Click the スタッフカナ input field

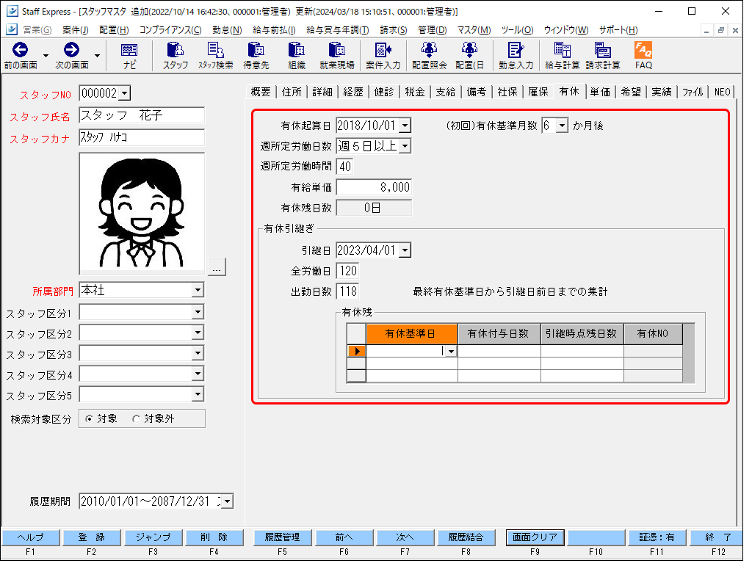click(142, 137)
